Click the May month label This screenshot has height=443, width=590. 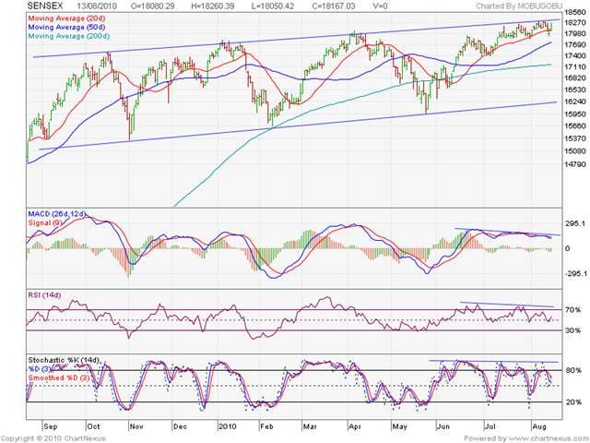coord(399,426)
